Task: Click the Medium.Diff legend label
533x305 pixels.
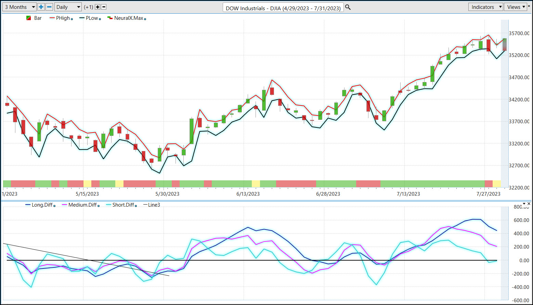Action: pyautogui.click(x=82, y=205)
